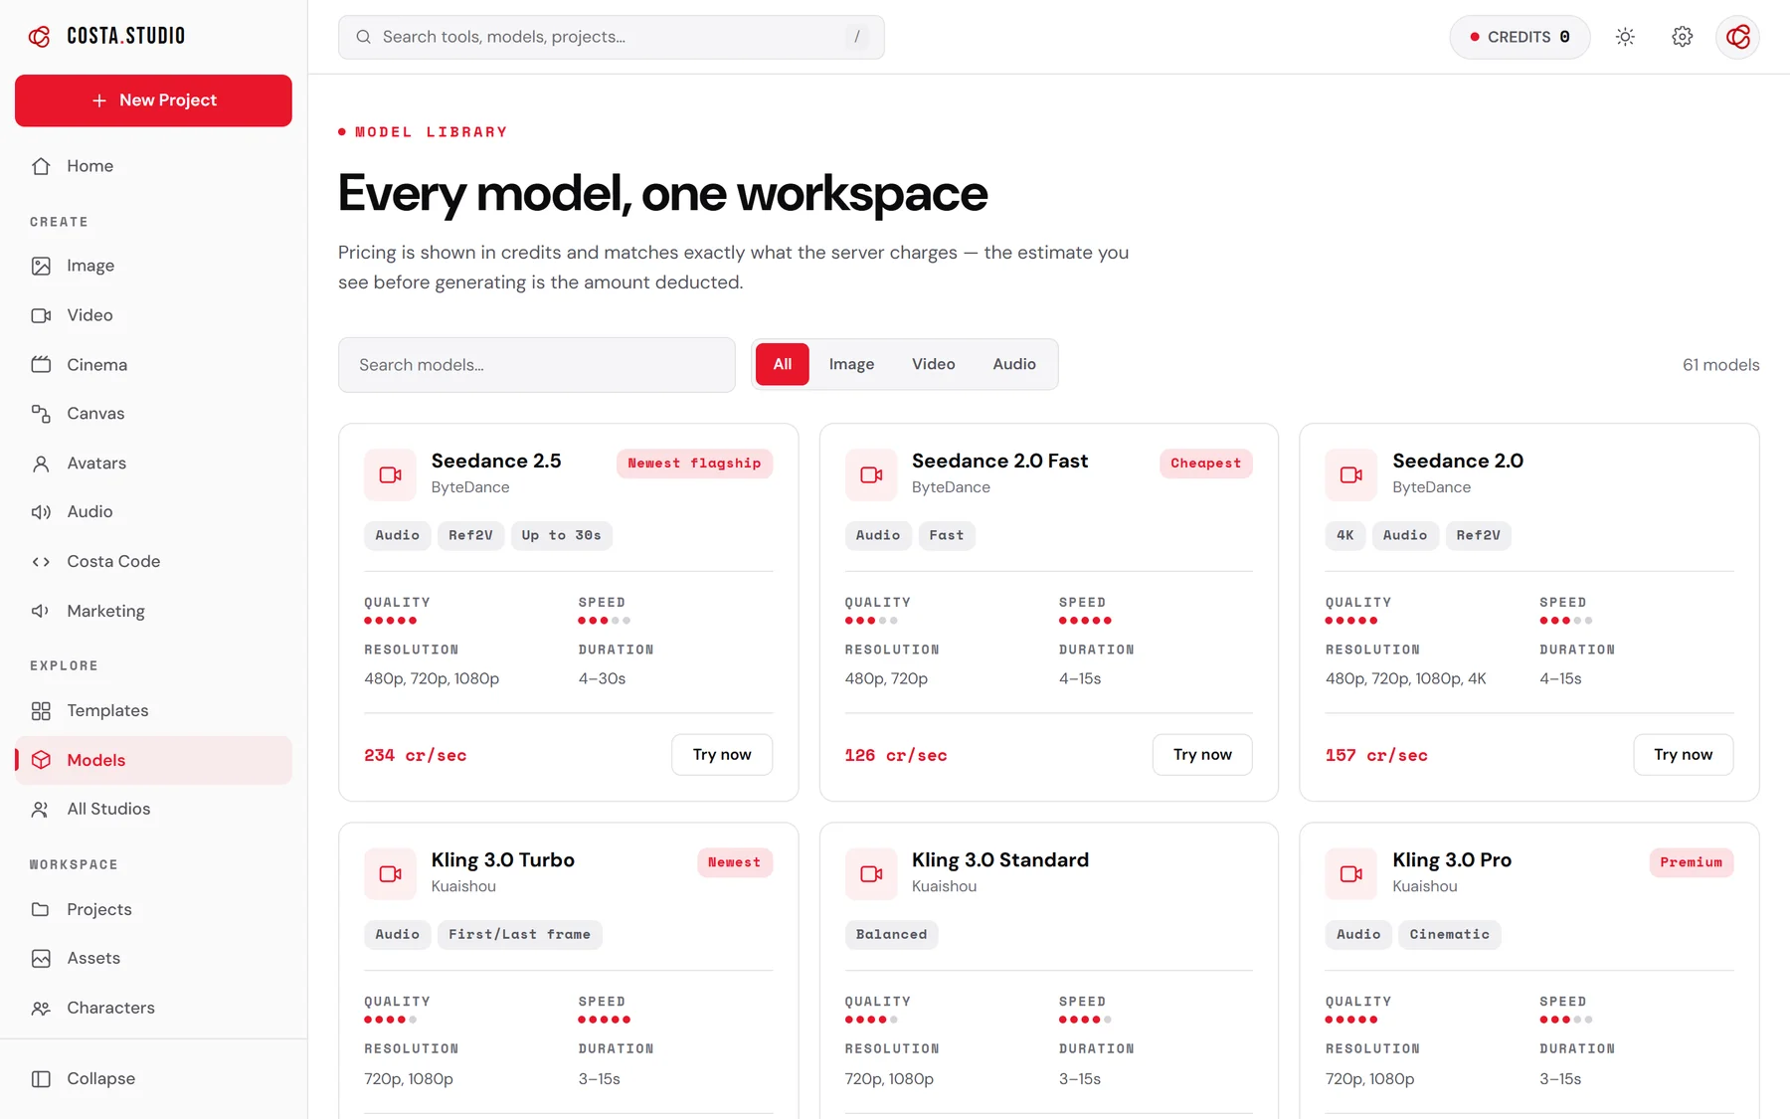Click the Video camera icon in sidebar
1790x1119 pixels.
click(41, 315)
